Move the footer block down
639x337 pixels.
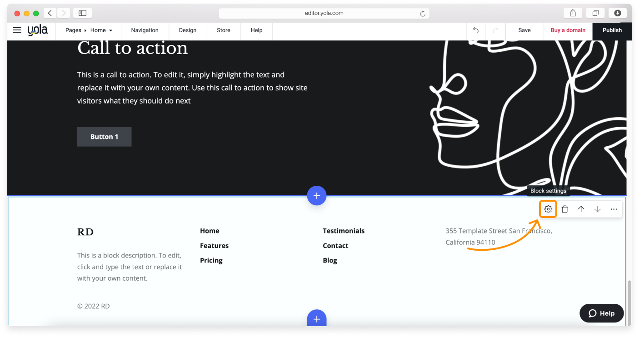pos(597,209)
